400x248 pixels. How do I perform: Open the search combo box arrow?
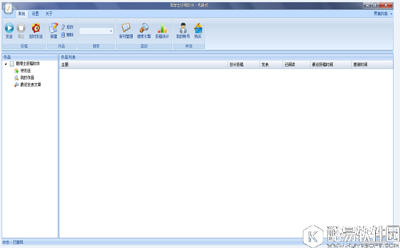111,31
